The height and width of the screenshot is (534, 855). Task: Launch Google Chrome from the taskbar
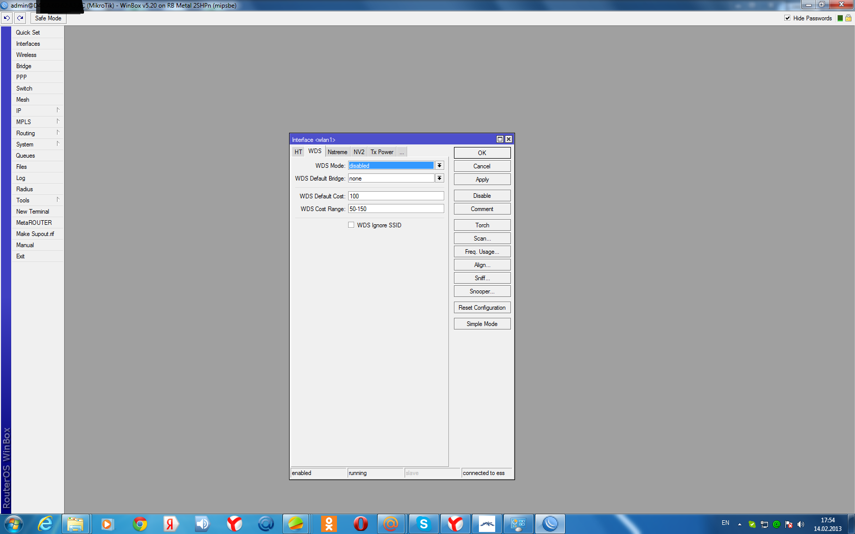[x=139, y=524]
